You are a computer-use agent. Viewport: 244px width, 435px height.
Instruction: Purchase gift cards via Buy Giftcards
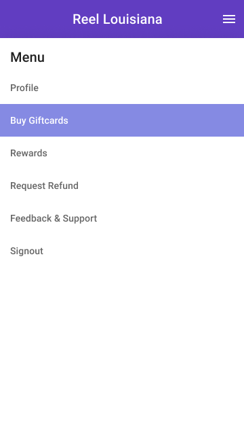pos(122,120)
